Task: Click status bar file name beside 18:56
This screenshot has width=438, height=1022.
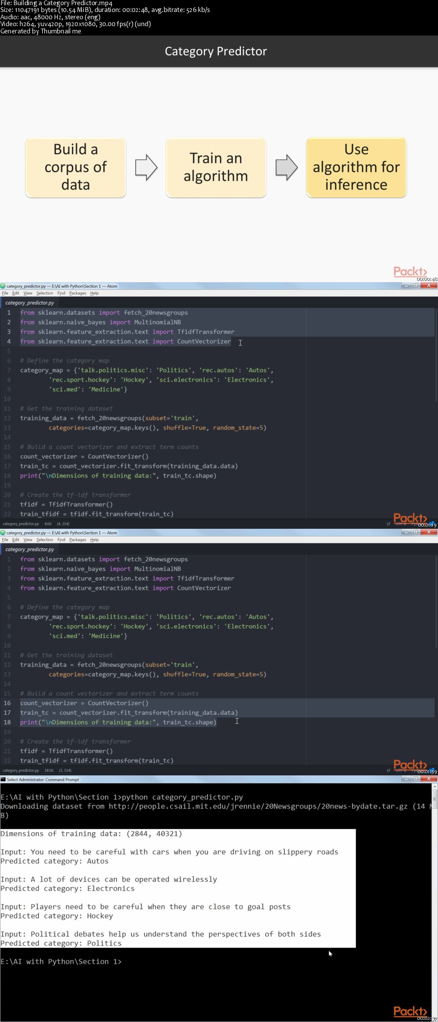Action: 21,770
